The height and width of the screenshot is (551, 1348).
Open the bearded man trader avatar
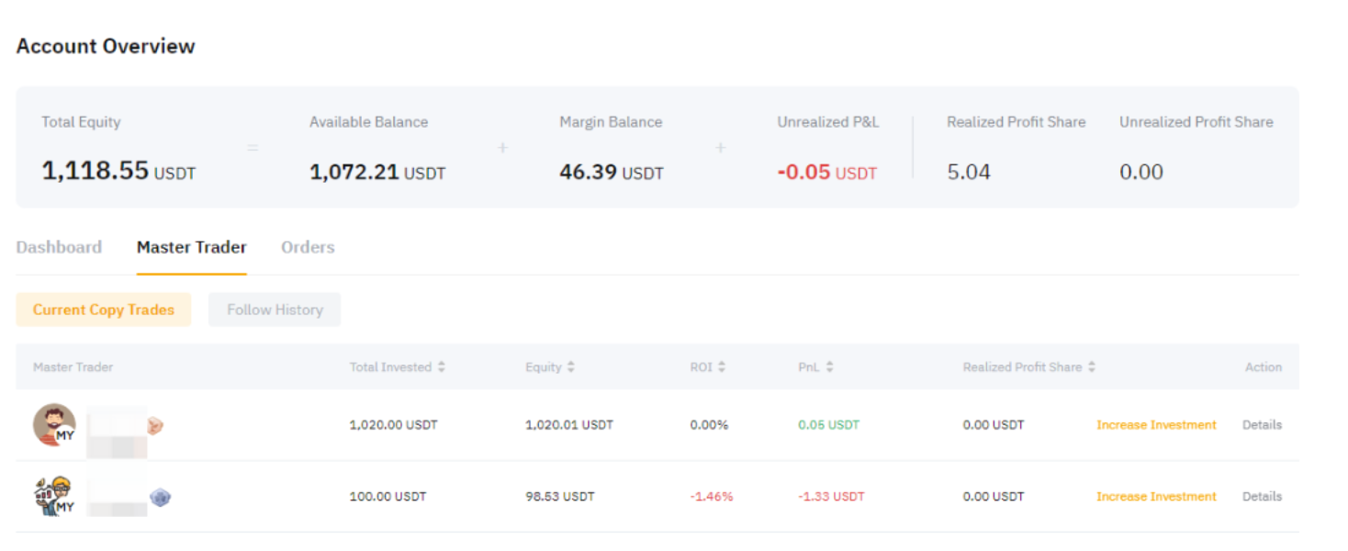[x=54, y=425]
